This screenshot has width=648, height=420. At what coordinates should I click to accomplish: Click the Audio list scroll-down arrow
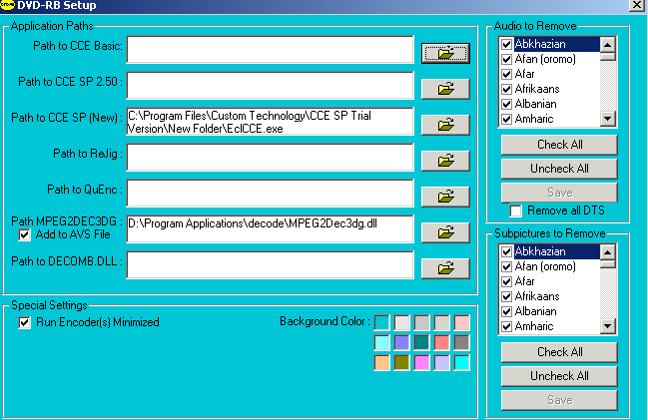(607, 119)
